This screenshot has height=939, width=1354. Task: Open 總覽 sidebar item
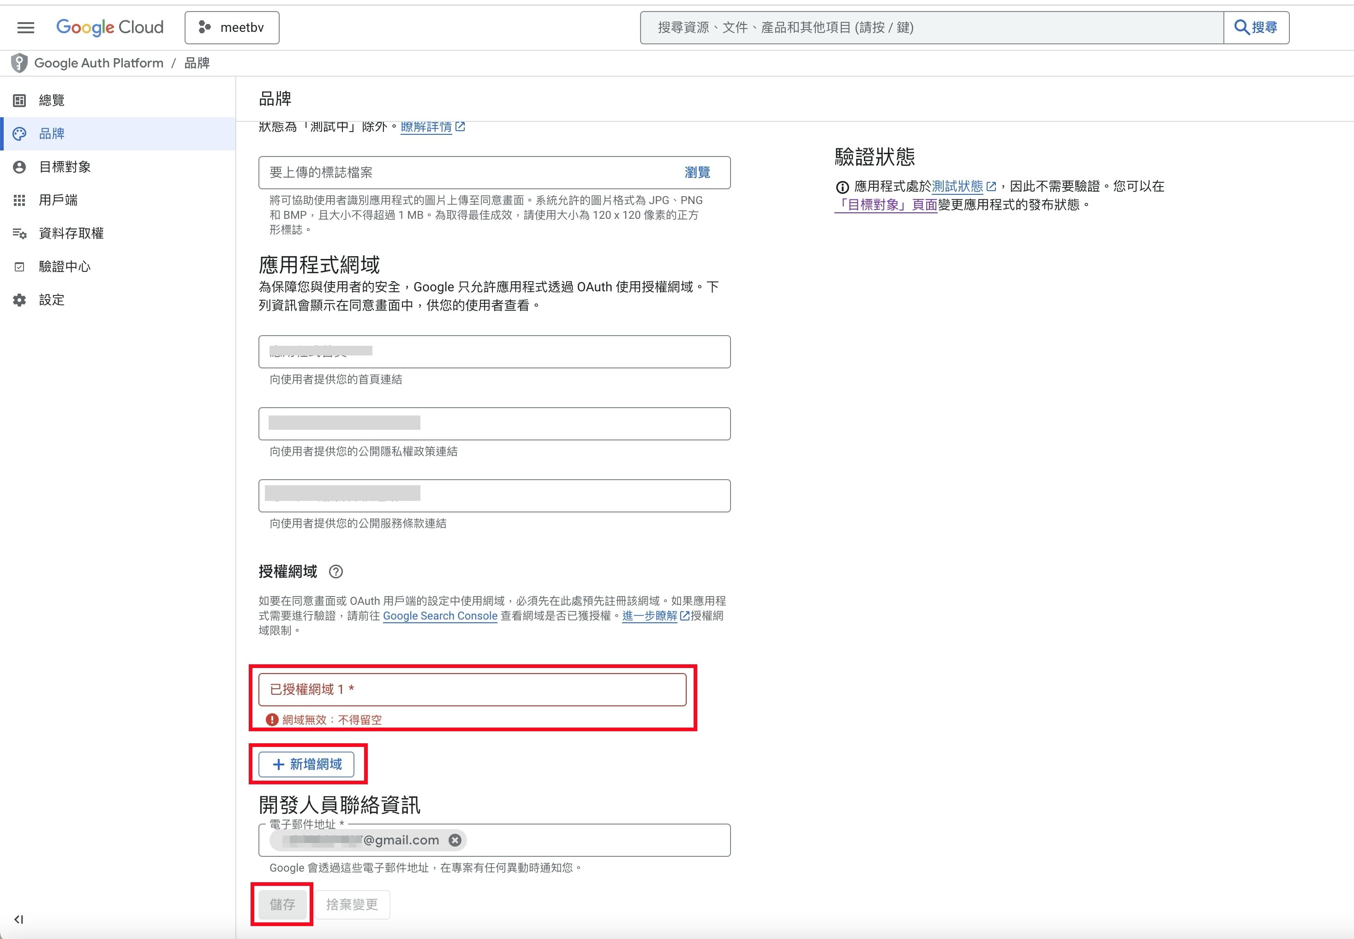(x=118, y=101)
